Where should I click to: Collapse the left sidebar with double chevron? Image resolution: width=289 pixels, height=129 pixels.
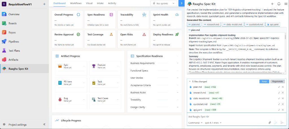pos(44,124)
